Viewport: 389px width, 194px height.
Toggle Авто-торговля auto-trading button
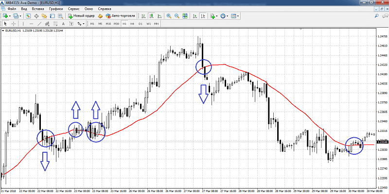tap(120, 16)
